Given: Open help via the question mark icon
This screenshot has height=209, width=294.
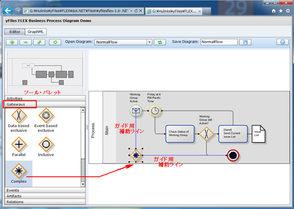Looking at the screenshot, I should pos(282,42).
